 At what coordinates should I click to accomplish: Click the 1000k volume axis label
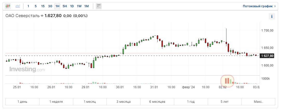click(x=266, y=79)
